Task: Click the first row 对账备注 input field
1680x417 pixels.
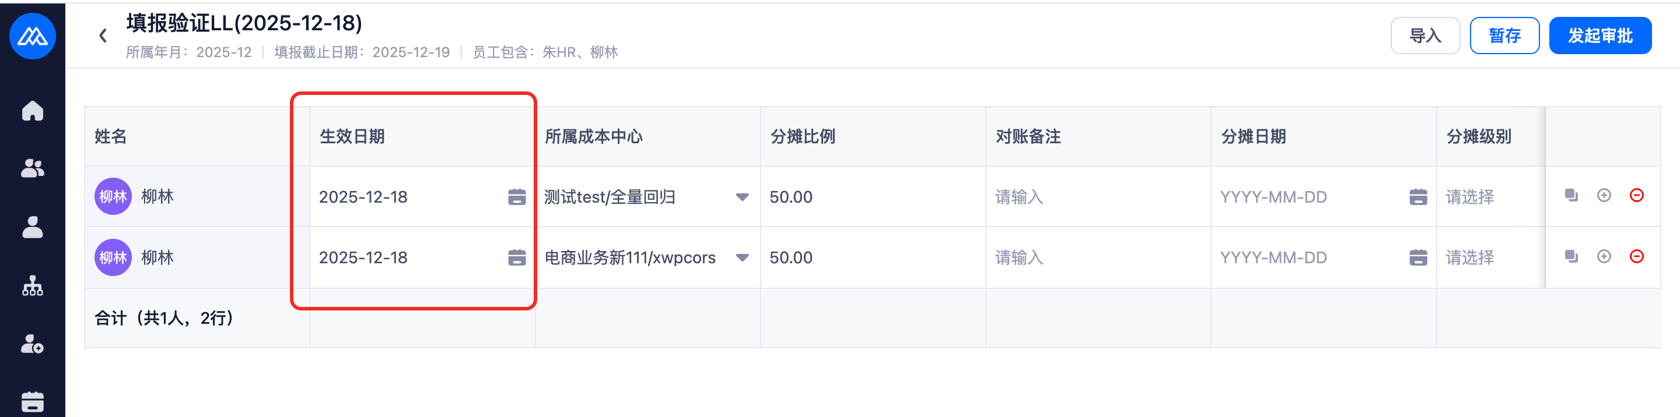Action: (x=1097, y=197)
